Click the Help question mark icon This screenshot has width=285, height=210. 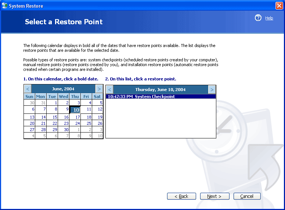pyautogui.click(x=258, y=18)
